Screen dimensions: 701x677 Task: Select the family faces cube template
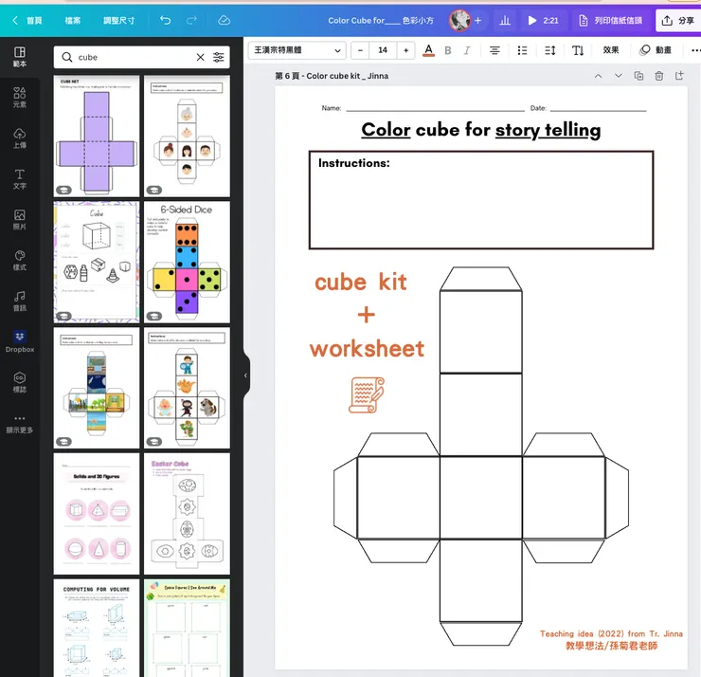(x=187, y=136)
